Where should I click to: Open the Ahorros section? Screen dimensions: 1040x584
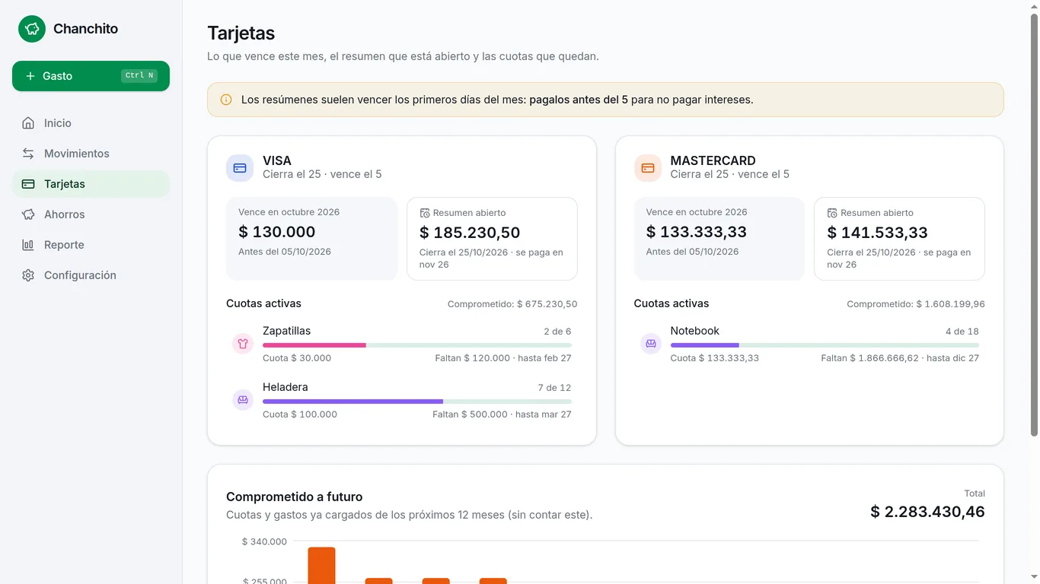[91, 214]
